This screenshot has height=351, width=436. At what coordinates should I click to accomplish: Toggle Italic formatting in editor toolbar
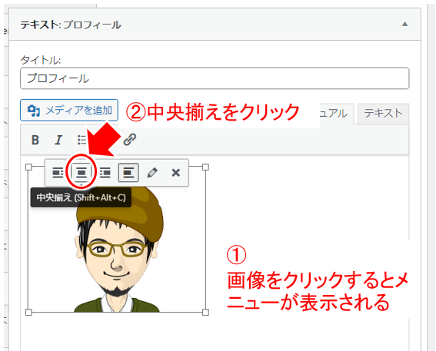point(58,140)
